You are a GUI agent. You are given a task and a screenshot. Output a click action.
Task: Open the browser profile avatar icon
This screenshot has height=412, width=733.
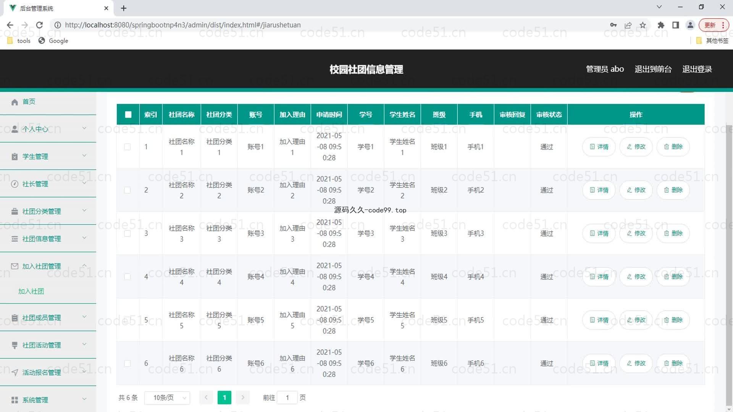tap(690, 25)
